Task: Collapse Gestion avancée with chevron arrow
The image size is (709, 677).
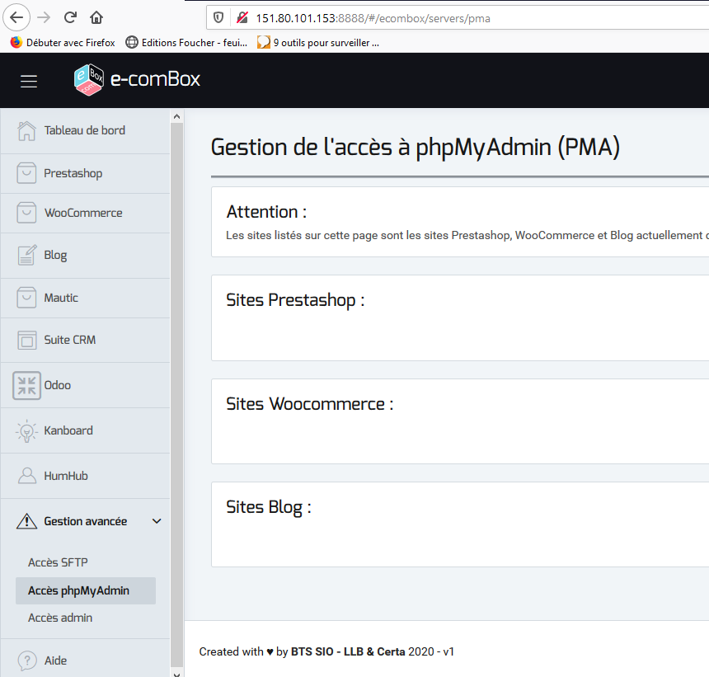Action: tap(157, 521)
